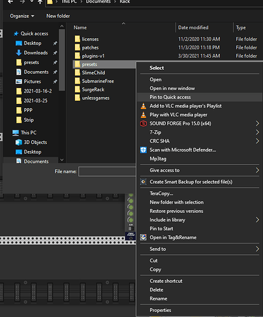
Task: Click the Quick access star icon
Action: (x=16, y=34)
